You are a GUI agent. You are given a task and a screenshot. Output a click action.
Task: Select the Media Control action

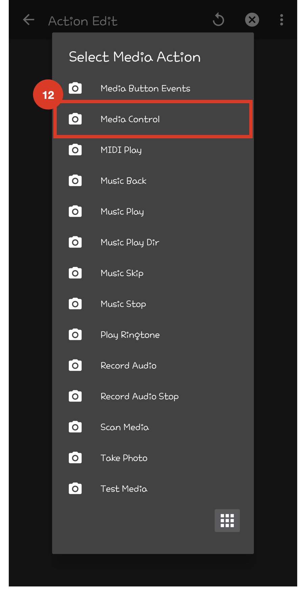point(130,119)
